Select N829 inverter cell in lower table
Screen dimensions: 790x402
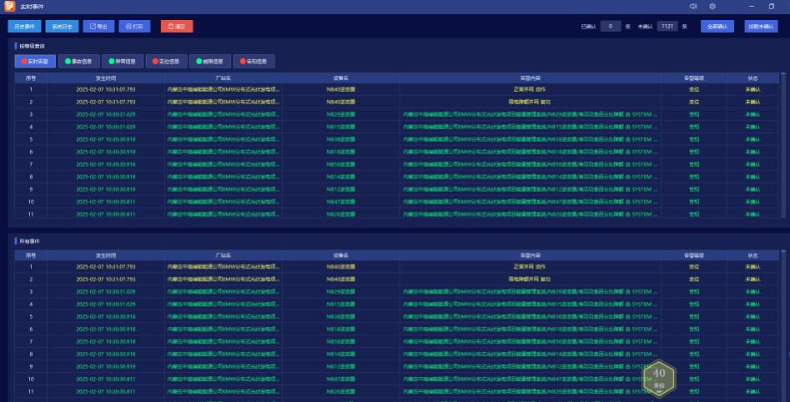pyautogui.click(x=341, y=292)
